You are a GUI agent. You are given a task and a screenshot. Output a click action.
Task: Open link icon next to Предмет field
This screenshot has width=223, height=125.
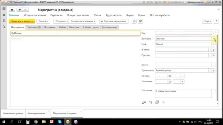tap(214, 55)
